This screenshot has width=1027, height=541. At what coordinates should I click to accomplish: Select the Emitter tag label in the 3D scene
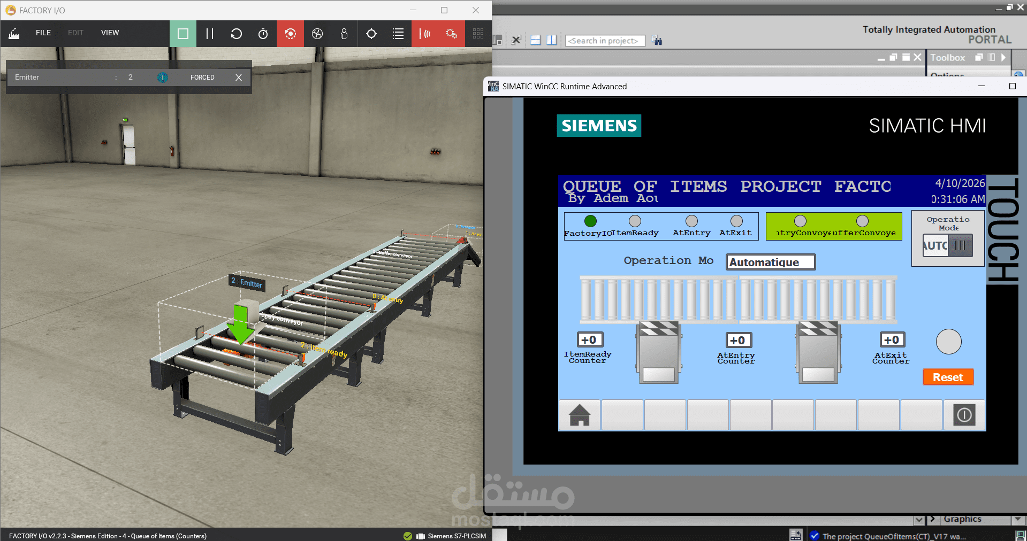point(247,282)
